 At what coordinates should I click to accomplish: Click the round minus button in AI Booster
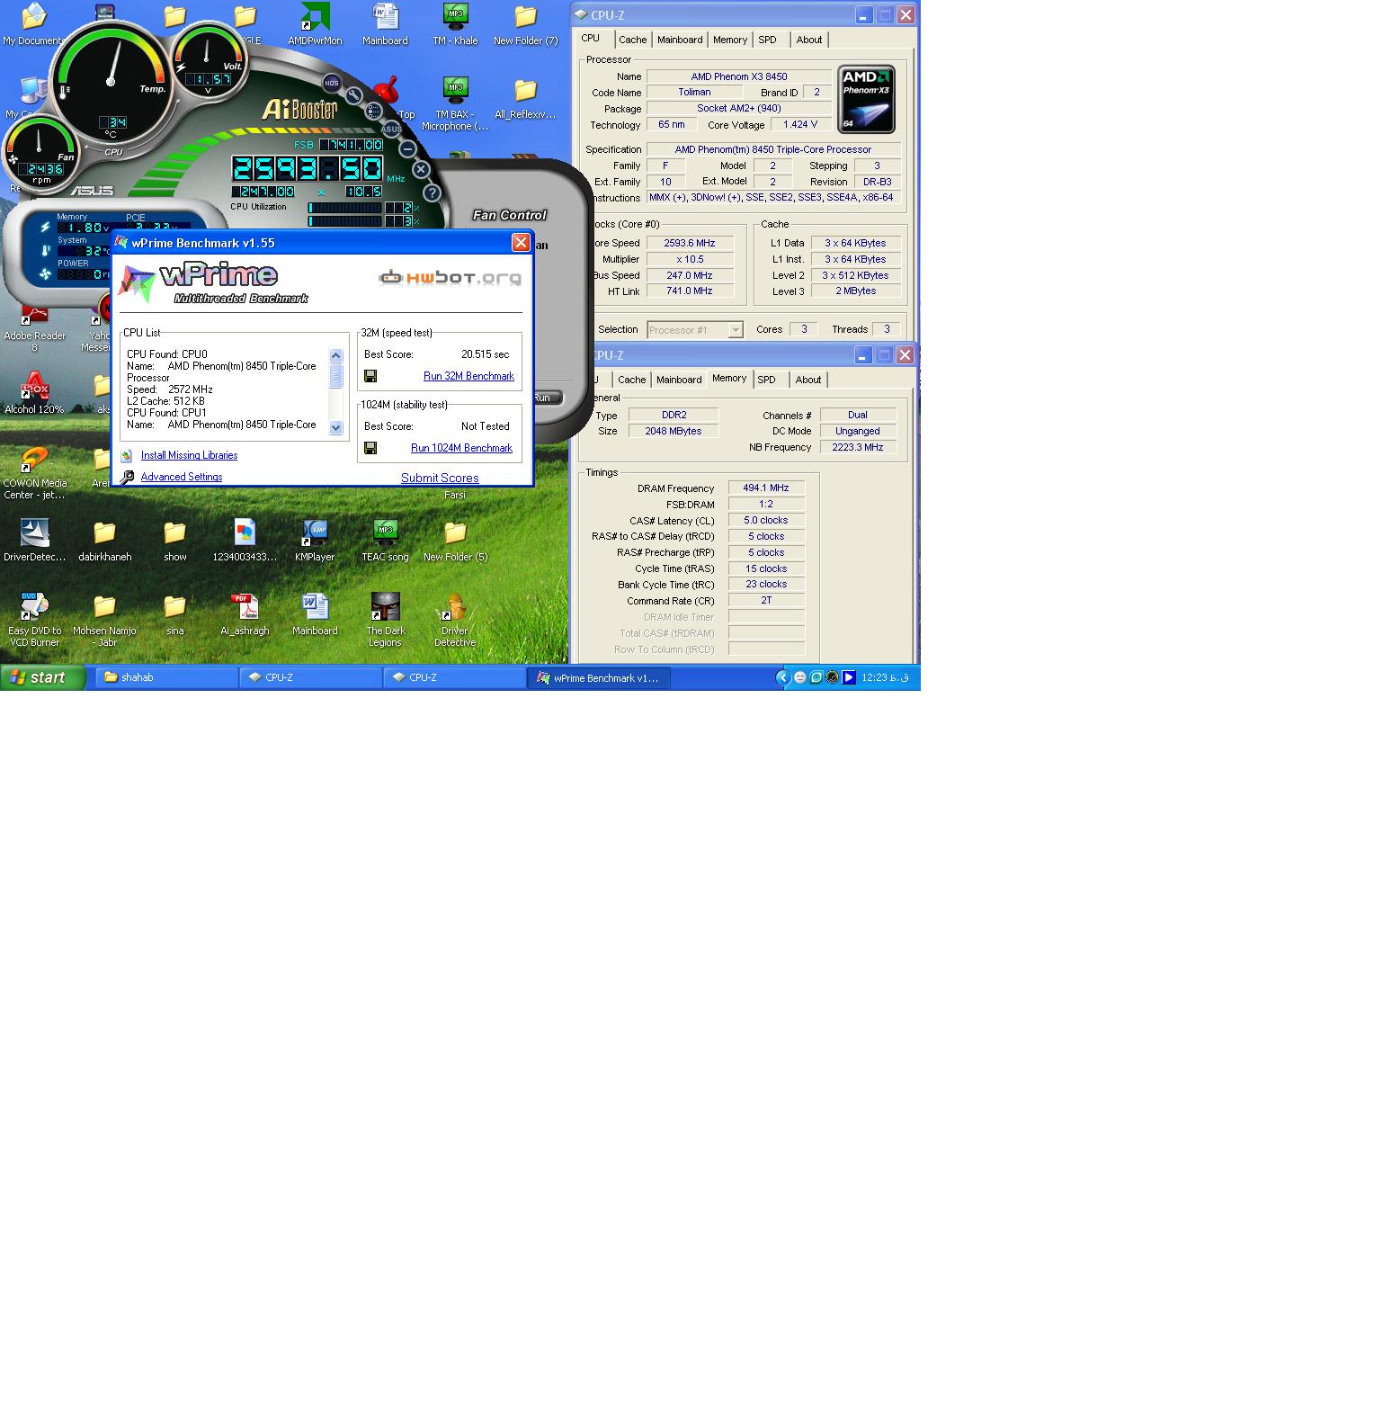407,148
